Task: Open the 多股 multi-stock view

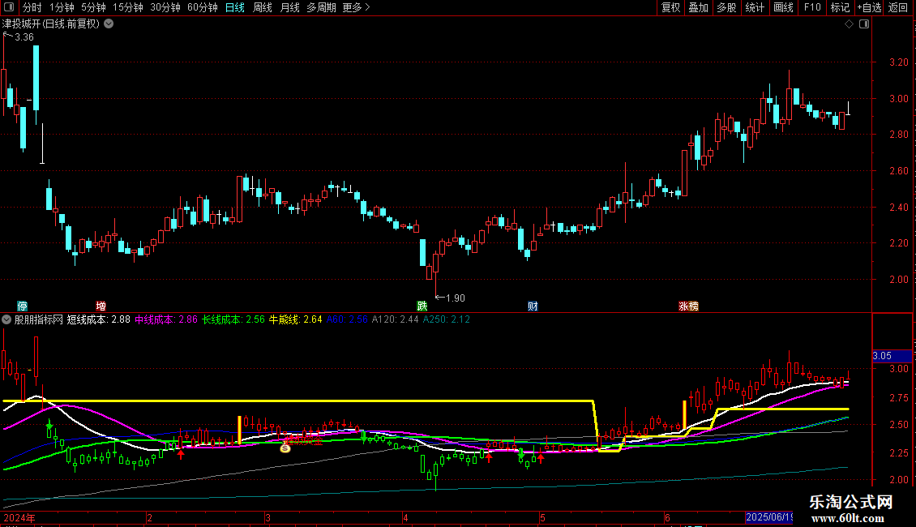Action: [x=726, y=7]
